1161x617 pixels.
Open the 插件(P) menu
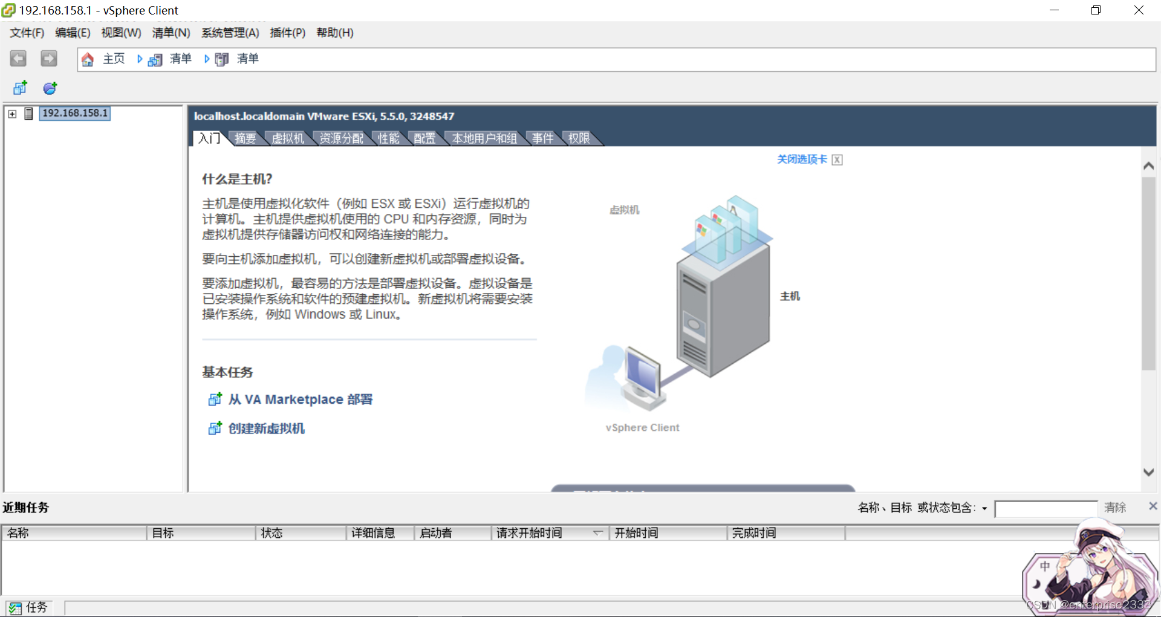click(x=287, y=33)
